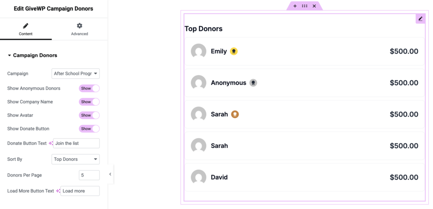Click the delete section X icon
Image resolution: width=433 pixels, height=209 pixels.
[314, 6]
